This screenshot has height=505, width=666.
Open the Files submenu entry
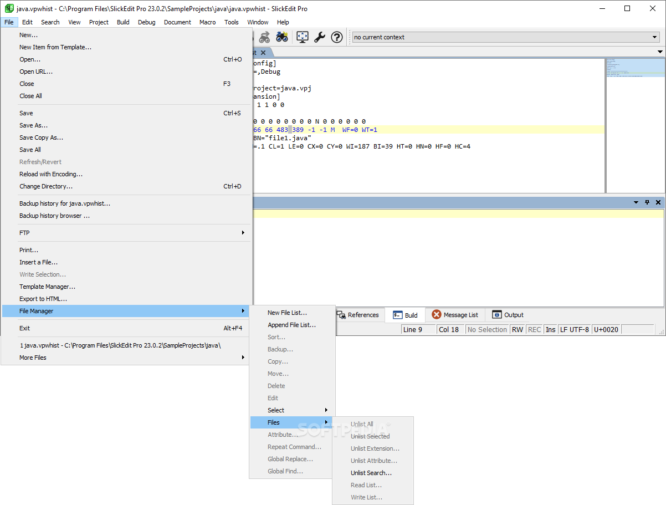pos(291,422)
